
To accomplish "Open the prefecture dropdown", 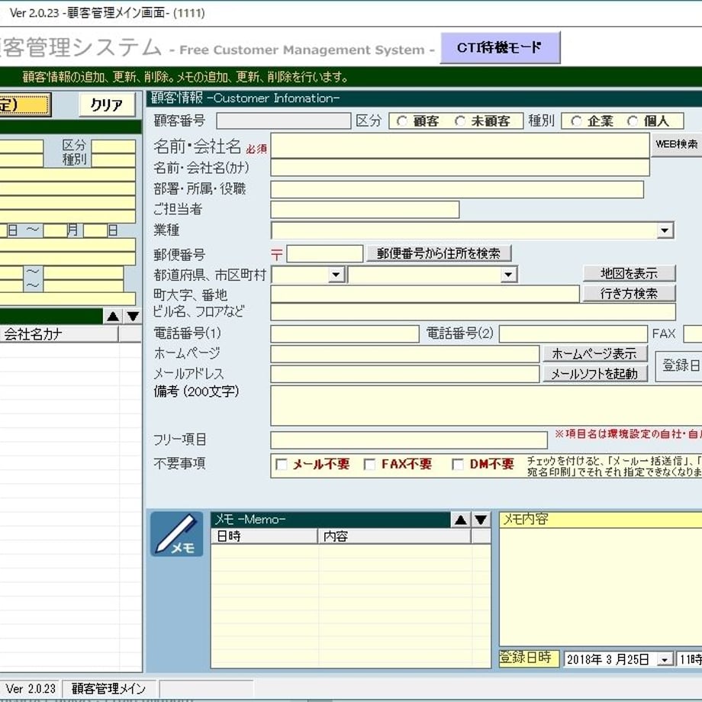I will (x=337, y=275).
